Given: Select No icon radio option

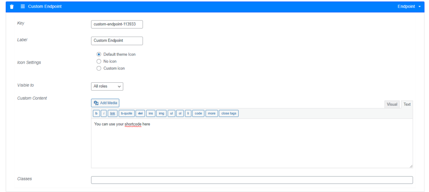Looking at the screenshot, I should (99, 61).
